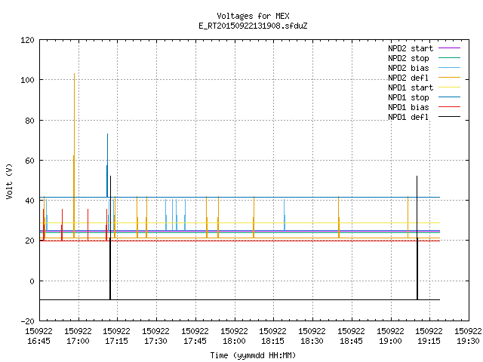Screen dimensions: 483x362
Task: Click the 16:45 time axis label
Action: (38, 342)
